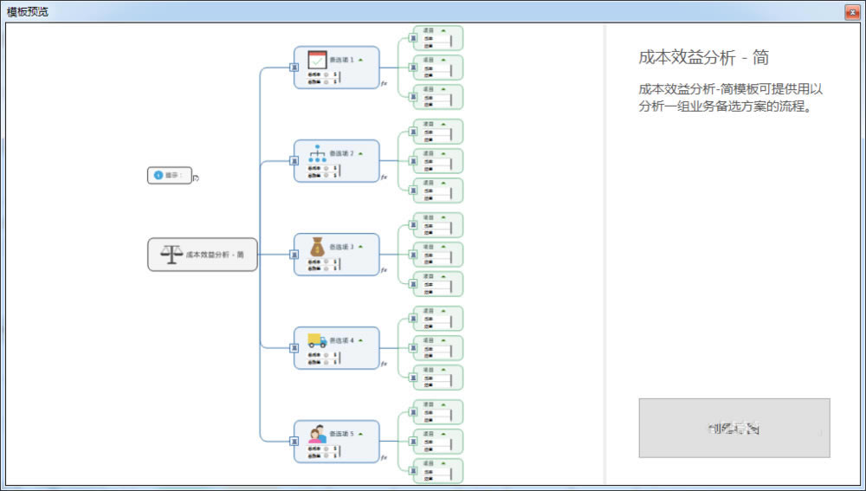866x491 pixels.
Task: Click the people icon in option 5
Action: [317, 434]
